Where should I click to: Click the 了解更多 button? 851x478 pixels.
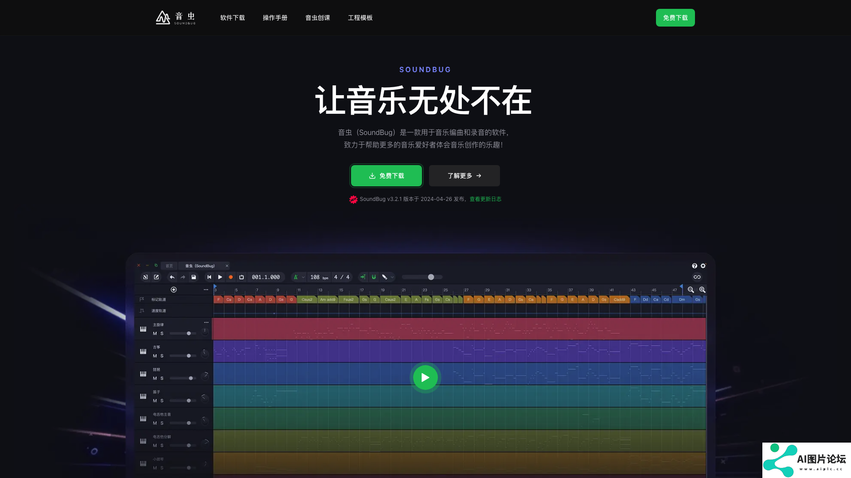tap(464, 176)
